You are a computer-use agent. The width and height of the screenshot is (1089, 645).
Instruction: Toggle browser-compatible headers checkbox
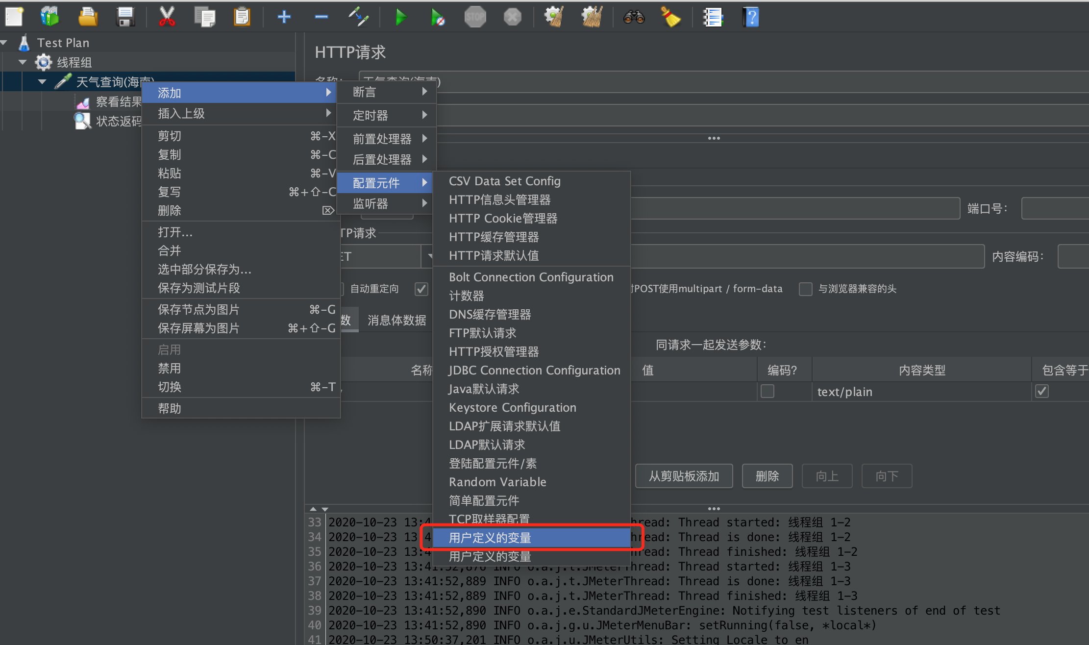tap(805, 289)
